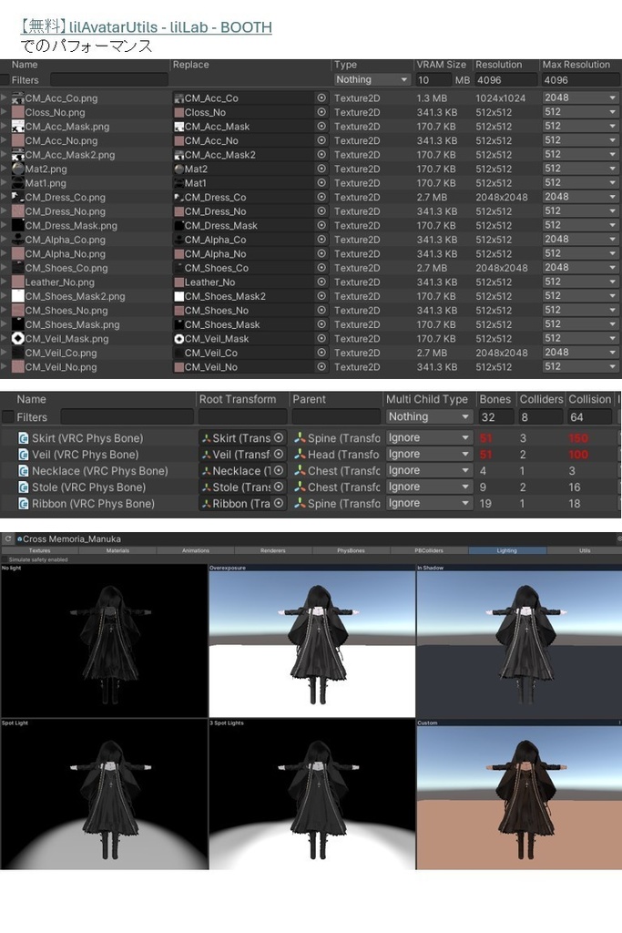Click the Skirt row's red 150 collision value
Image resolution: width=622 pixels, height=933 pixels.
pos(578,438)
